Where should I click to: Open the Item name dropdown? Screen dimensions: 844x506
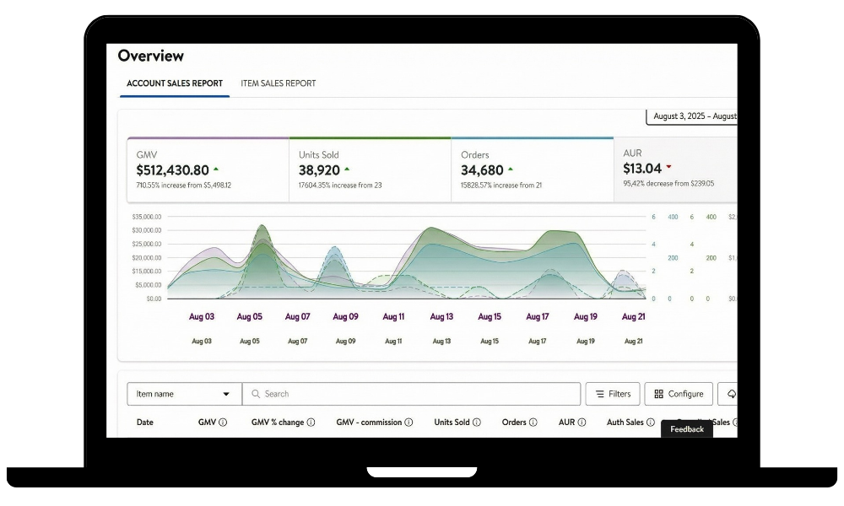(x=184, y=394)
